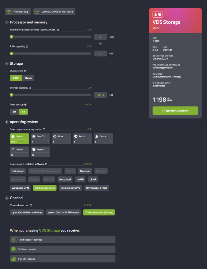Click the processor cores value field
Image resolution: width=207 pixels, height=269 pixels.
(x=100, y=37)
